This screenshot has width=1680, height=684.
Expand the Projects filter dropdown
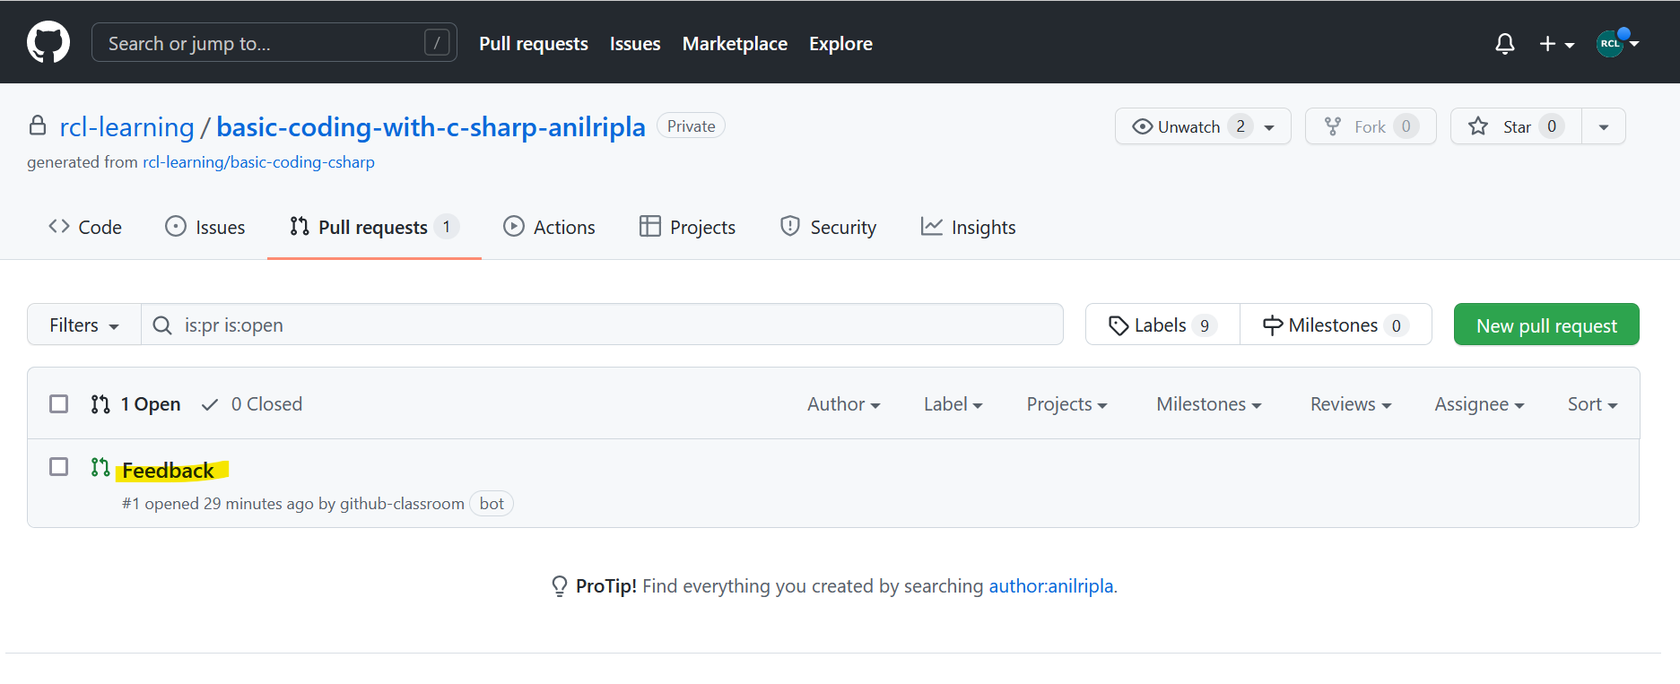coord(1067,404)
